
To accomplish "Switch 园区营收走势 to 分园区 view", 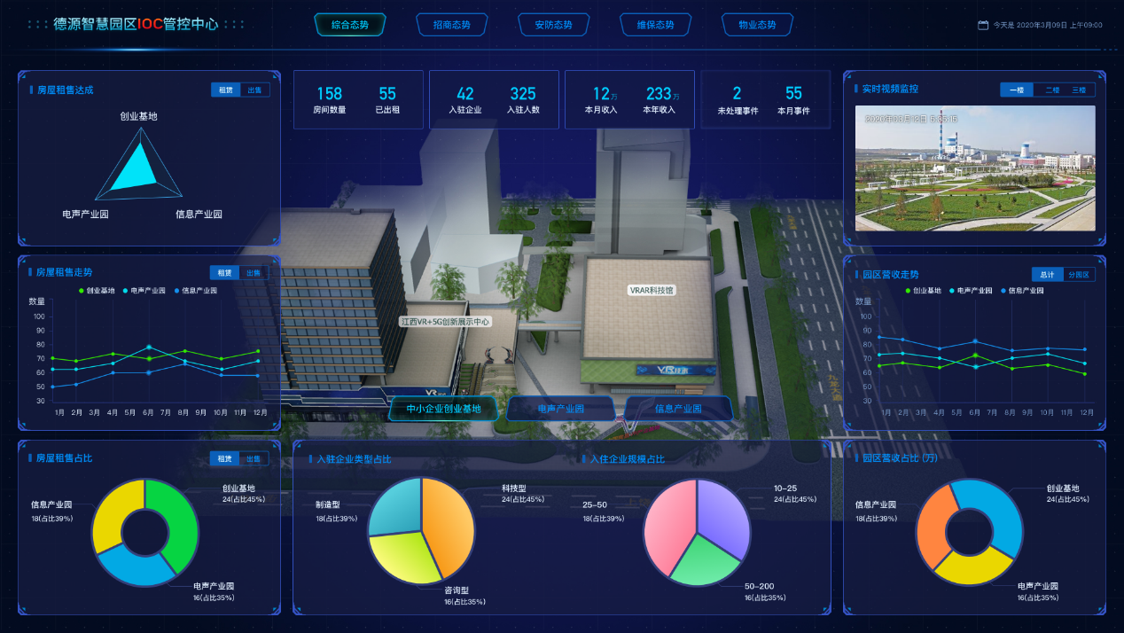I will click(x=1080, y=275).
